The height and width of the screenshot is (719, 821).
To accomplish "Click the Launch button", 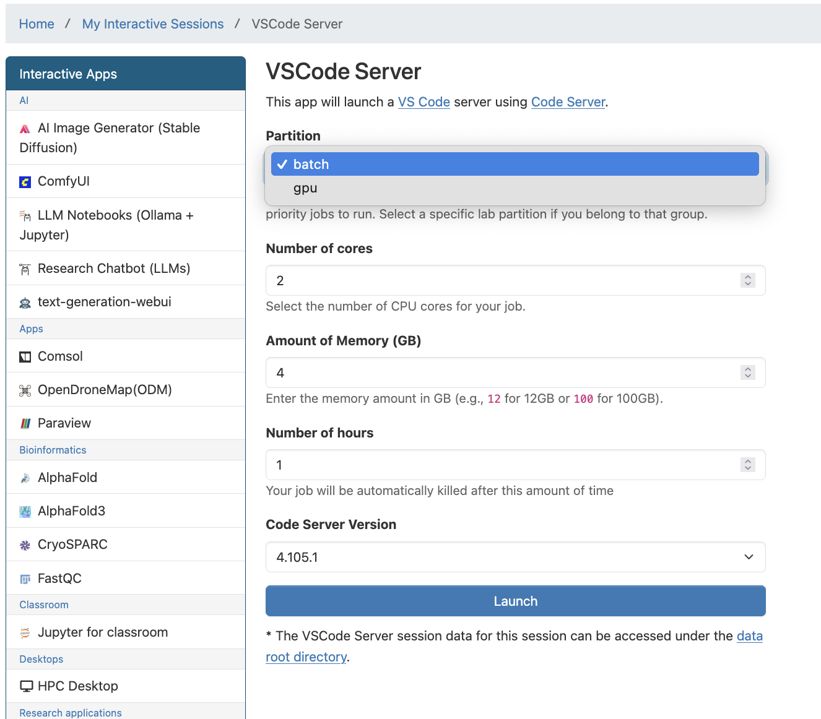I will 515,600.
